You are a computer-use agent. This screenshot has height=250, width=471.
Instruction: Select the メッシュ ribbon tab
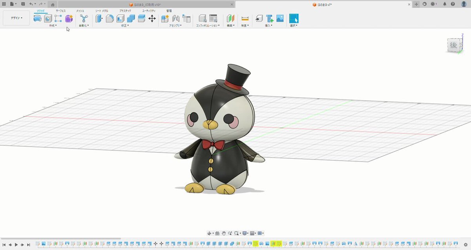(x=80, y=11)
